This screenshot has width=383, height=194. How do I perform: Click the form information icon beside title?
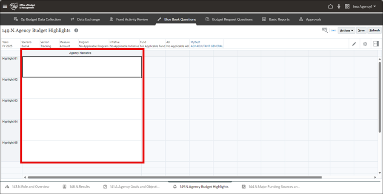[x=76, y=31]
